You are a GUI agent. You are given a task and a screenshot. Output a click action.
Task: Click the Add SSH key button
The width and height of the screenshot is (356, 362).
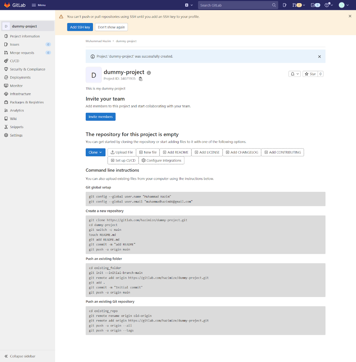[80, 27]
